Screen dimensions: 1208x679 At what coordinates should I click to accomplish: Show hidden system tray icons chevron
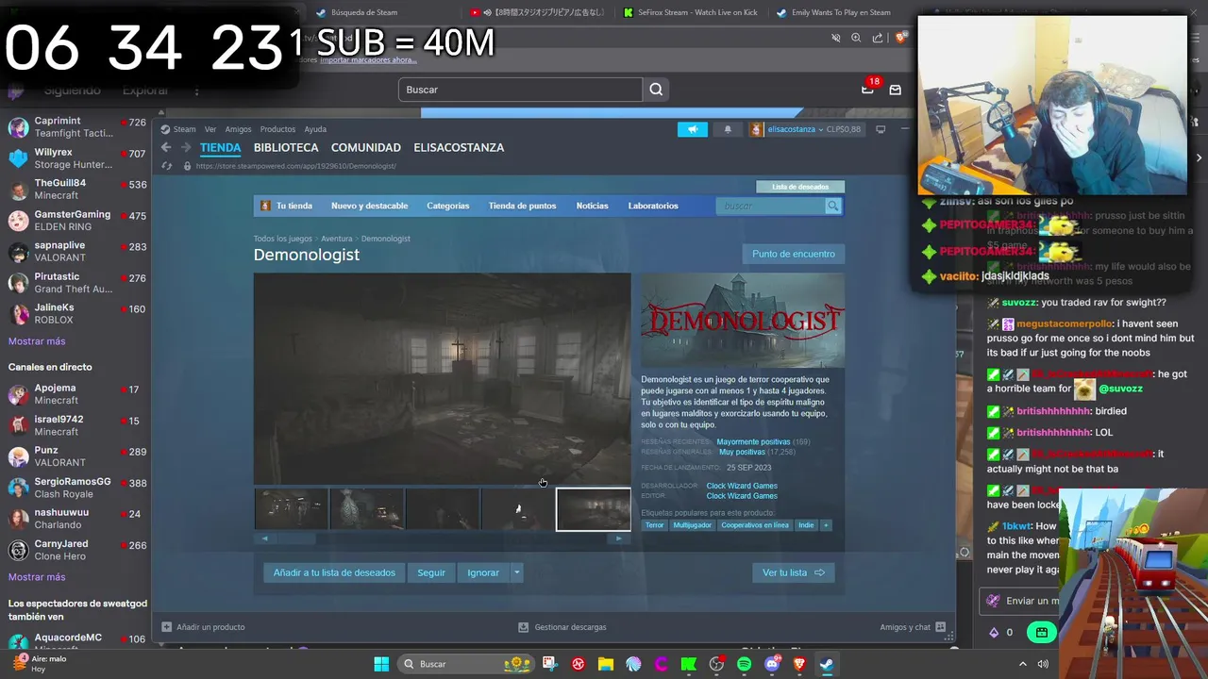1022,664
